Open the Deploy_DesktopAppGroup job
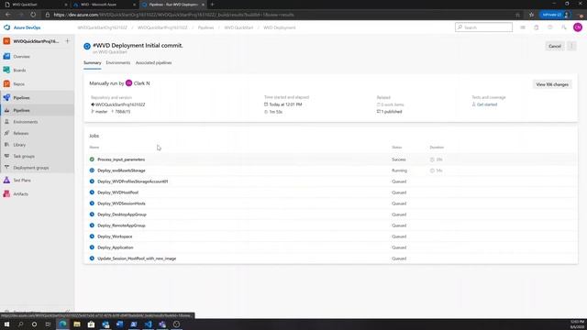This screenshot has height=330, width=587. (x=122, y=214)
